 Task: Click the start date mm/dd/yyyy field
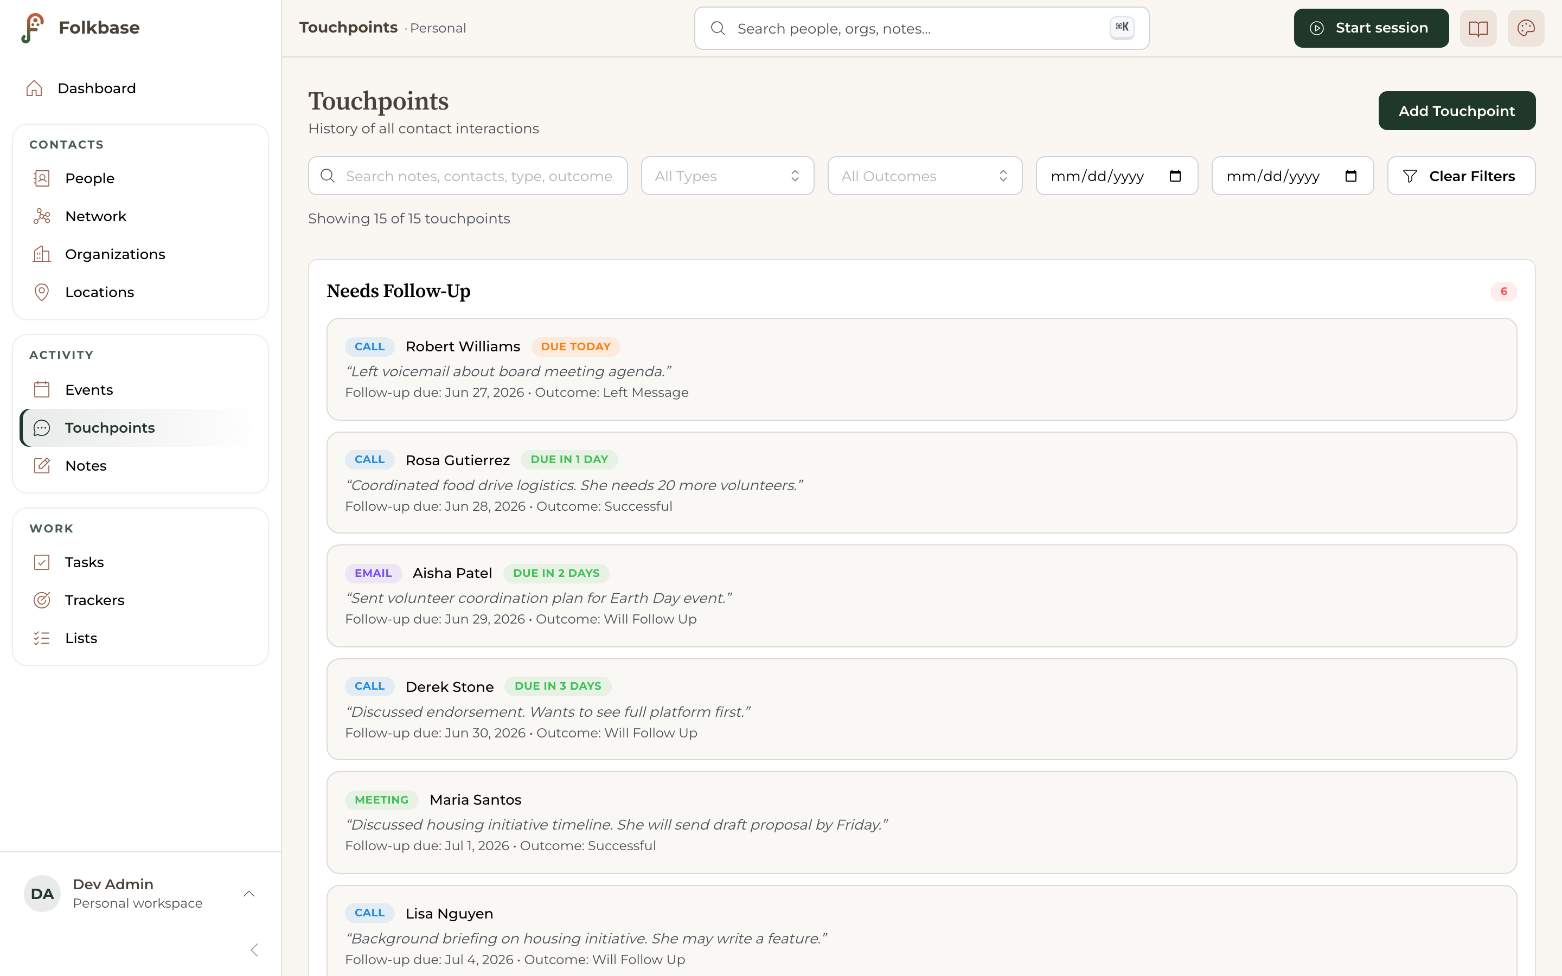pos(1117,176)
